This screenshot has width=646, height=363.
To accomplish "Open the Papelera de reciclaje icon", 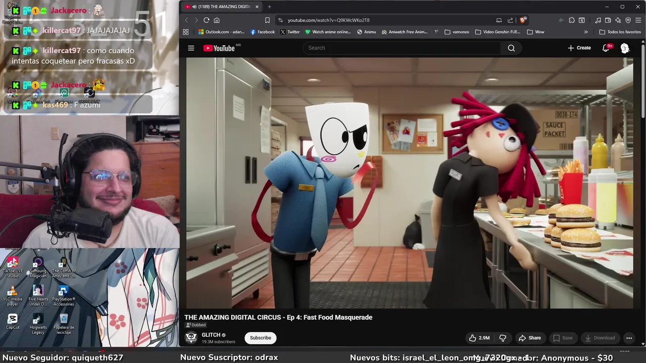I will [64, 324].
